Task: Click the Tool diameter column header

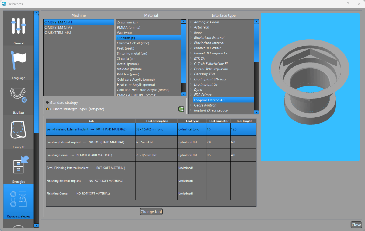Action: click(218, 121)
